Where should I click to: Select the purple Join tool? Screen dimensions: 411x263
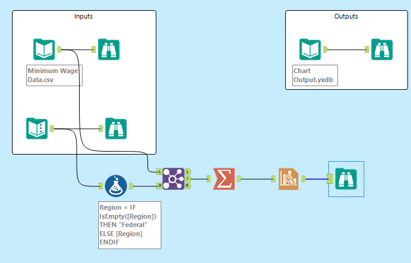coord(174,179)
